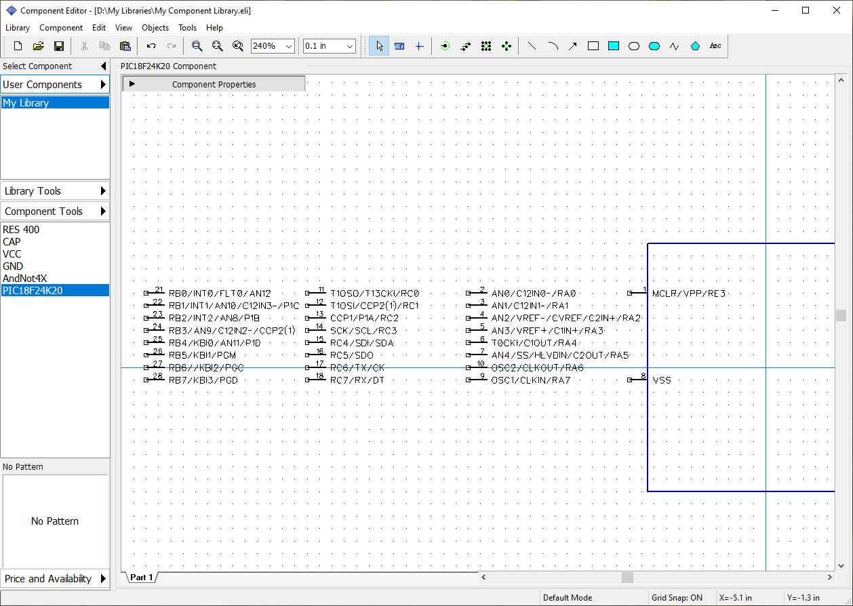This screenshot has width=853, height=606.
Task: Select the RES 400 component
Action: [x=55, y=230]
